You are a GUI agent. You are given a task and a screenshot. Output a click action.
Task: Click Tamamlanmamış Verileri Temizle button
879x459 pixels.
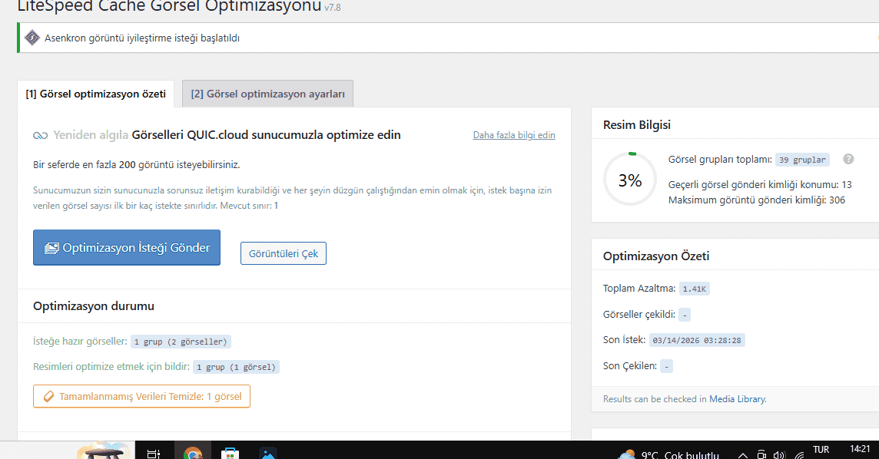[141, 396]
